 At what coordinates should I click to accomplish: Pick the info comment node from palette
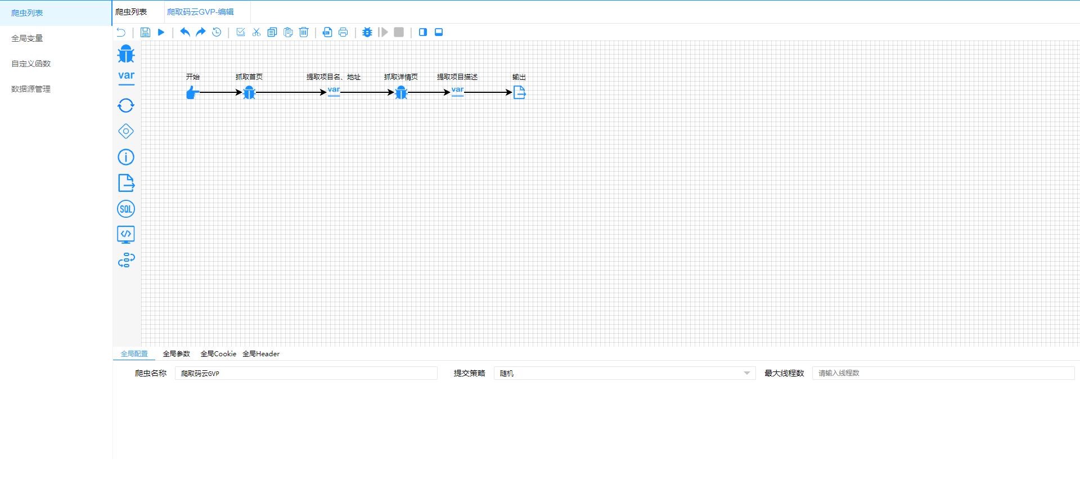126,157
